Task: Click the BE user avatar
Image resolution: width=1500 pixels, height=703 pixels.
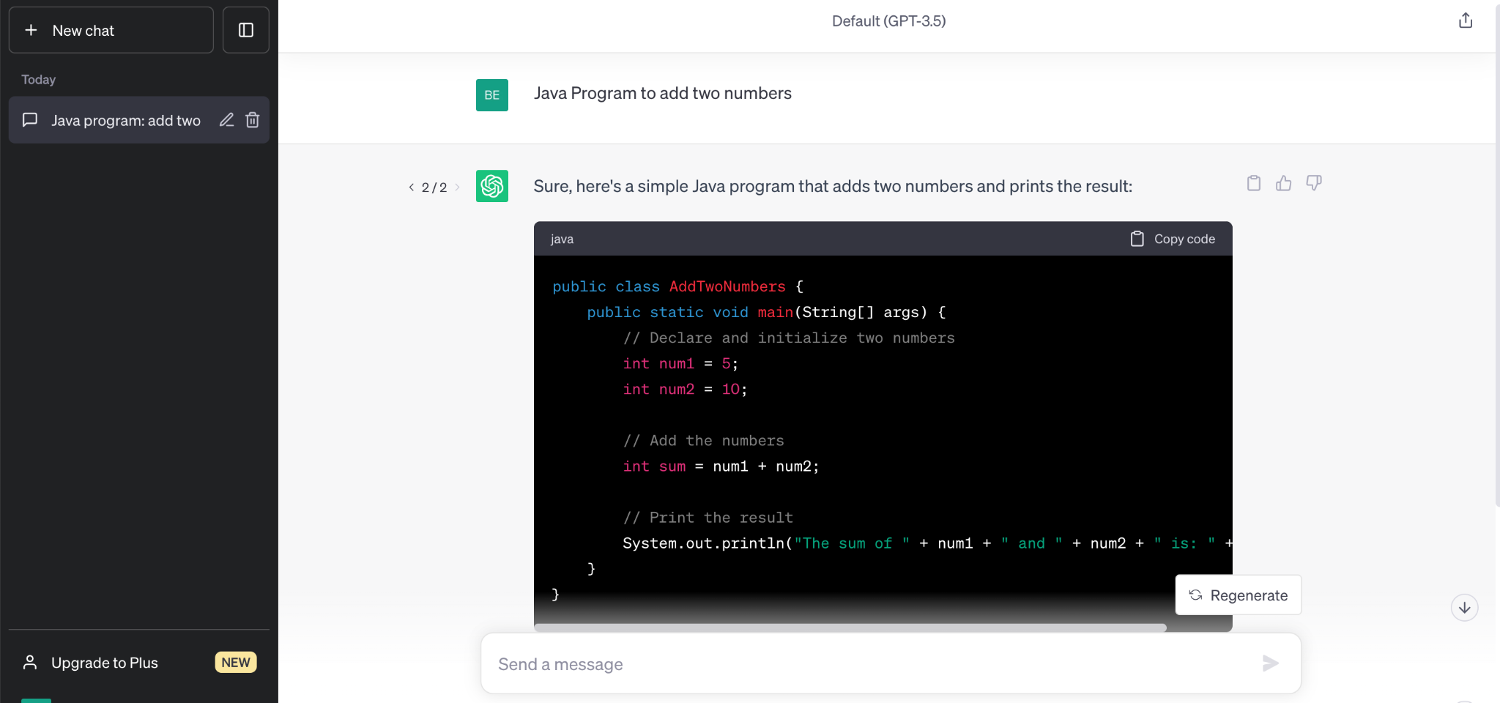Action: (492, 95)
